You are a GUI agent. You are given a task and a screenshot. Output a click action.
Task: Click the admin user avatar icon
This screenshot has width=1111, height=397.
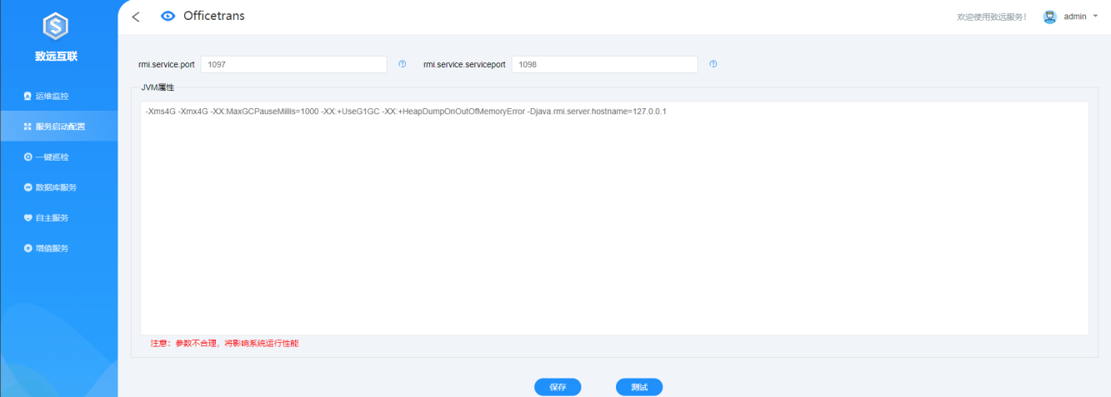(x=1050, y=17)
